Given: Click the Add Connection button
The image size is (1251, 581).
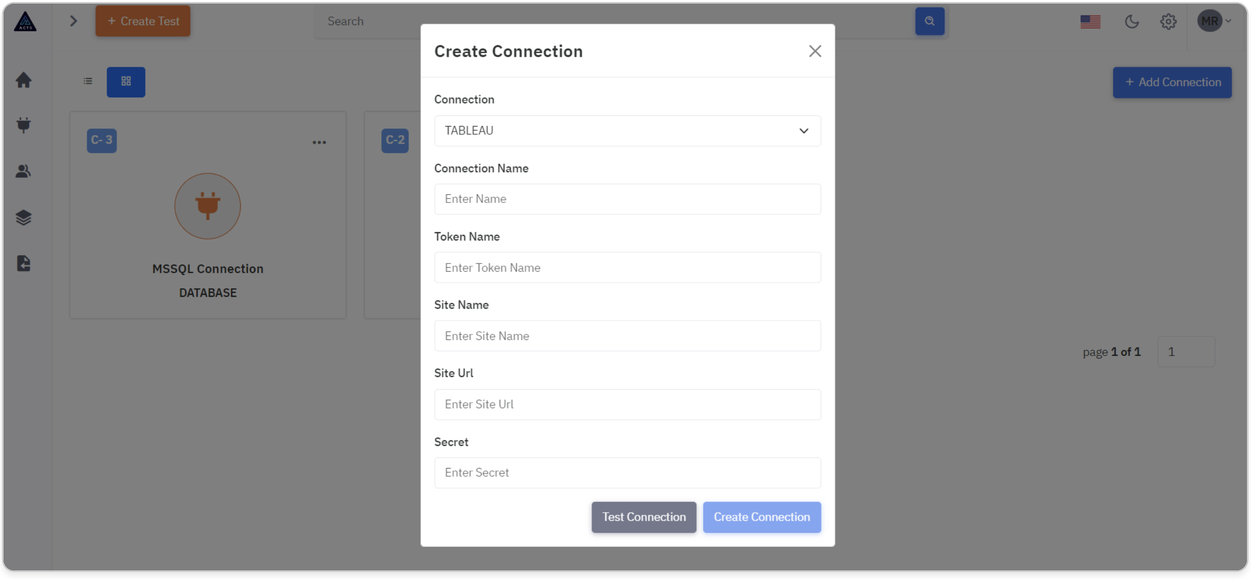Looking at the screenshot, I should click(1172, 82).
